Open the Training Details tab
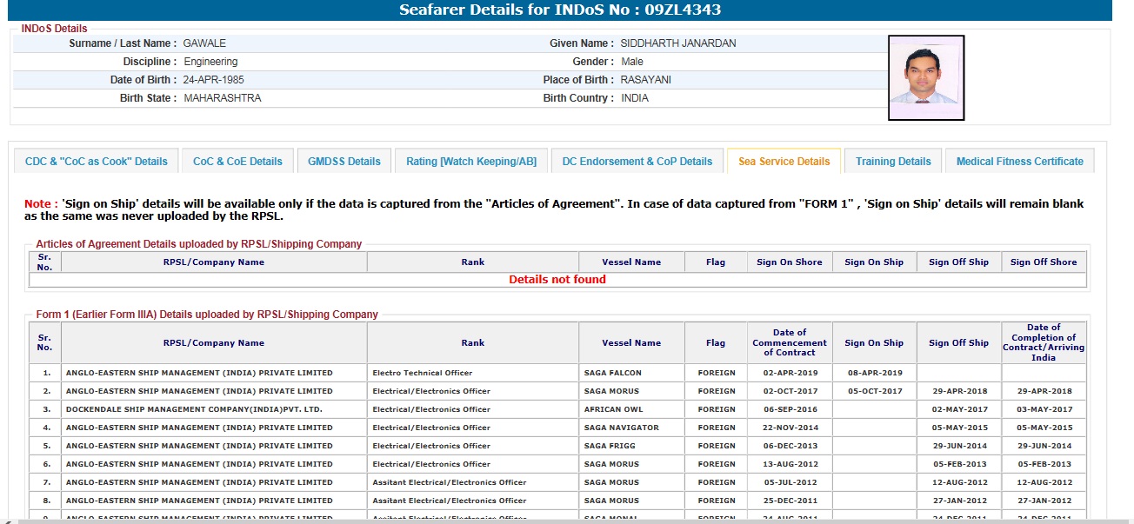This screenshot has width=1134, height=524. pos(893,162)
